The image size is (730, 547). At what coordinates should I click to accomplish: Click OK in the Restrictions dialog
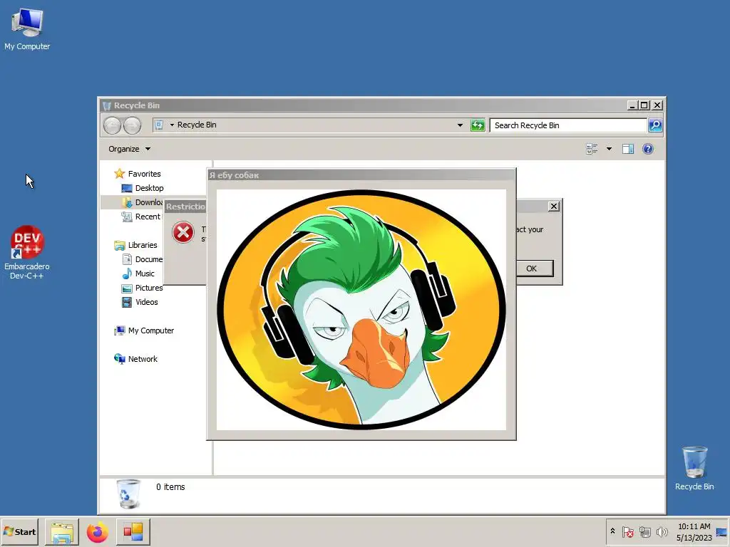[532, 269]
